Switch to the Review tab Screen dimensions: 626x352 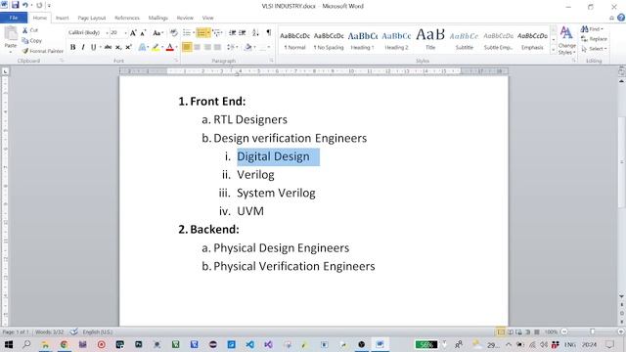185,18
